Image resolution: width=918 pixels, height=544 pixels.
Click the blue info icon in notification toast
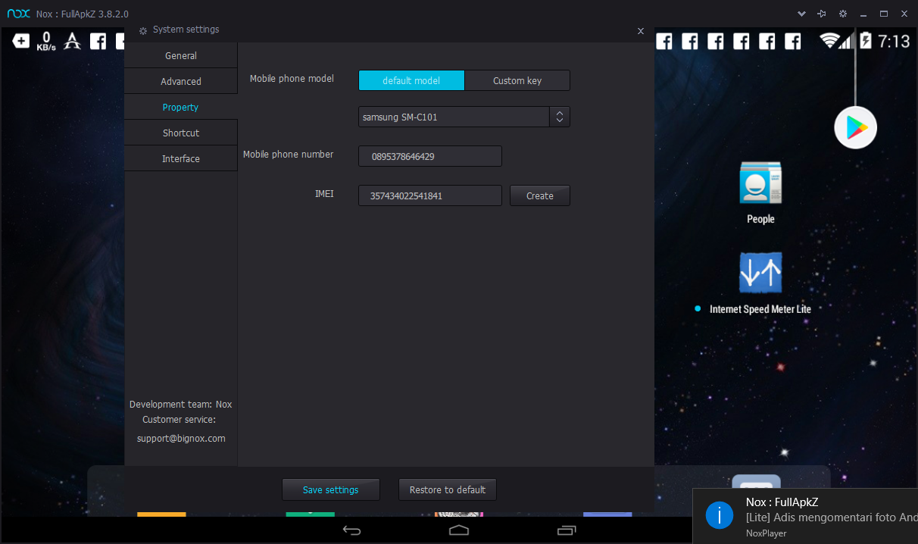[719, 515]
